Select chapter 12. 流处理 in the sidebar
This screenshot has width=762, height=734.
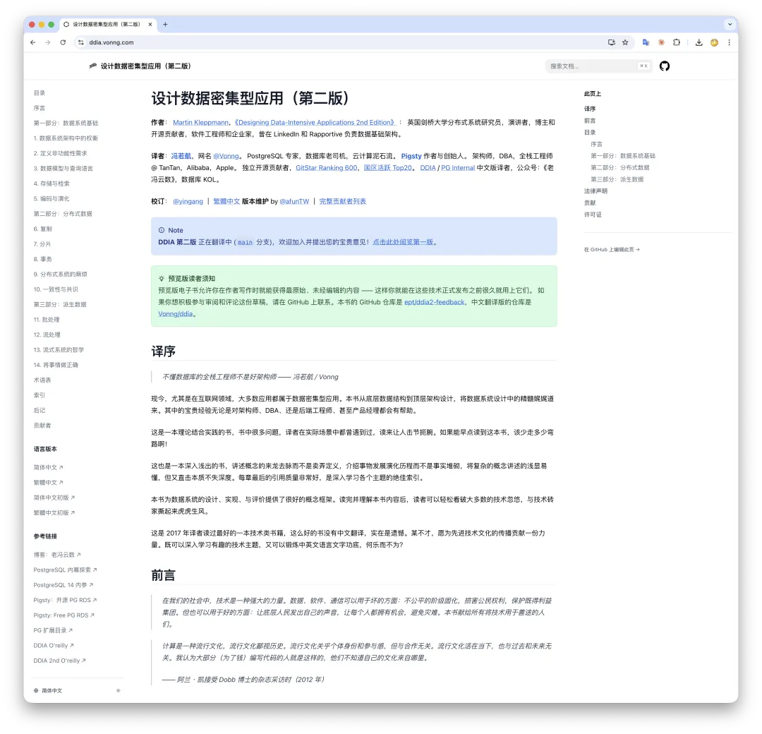[x=46, y=335]
